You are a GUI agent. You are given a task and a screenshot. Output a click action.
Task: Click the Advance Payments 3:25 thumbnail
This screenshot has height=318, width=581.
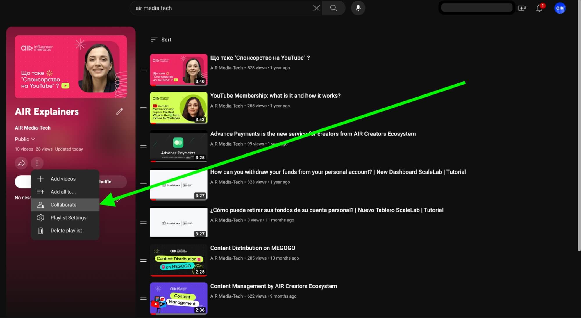tap(178, 146)
